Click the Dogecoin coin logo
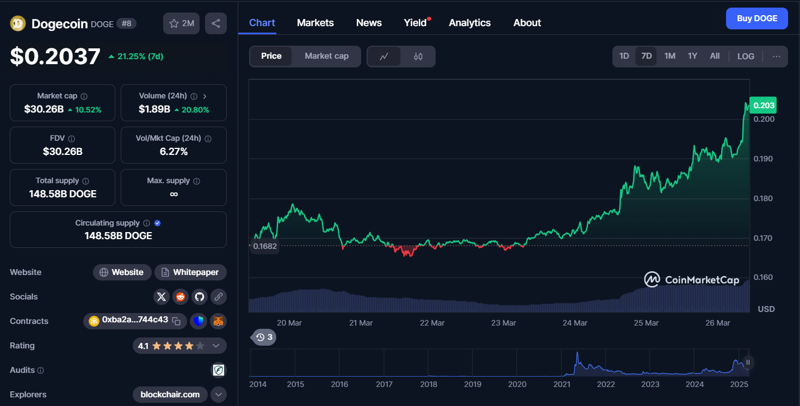Image resolution: width=800 pixels, height=406 pixels. coord(18,23)
